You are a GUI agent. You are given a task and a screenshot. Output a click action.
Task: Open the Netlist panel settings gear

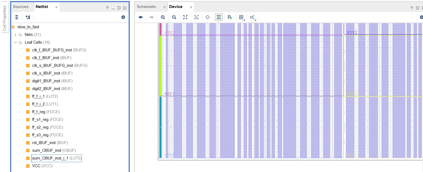tap(123, 17)
